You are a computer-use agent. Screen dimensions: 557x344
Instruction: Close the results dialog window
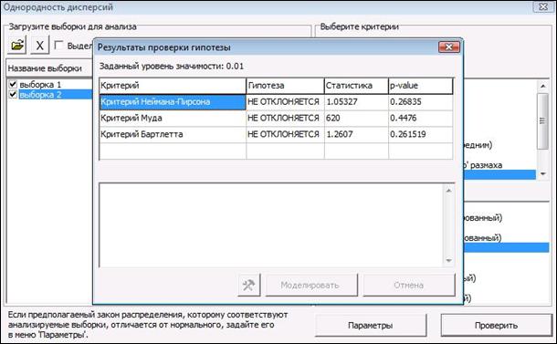(x=449, y=47)
